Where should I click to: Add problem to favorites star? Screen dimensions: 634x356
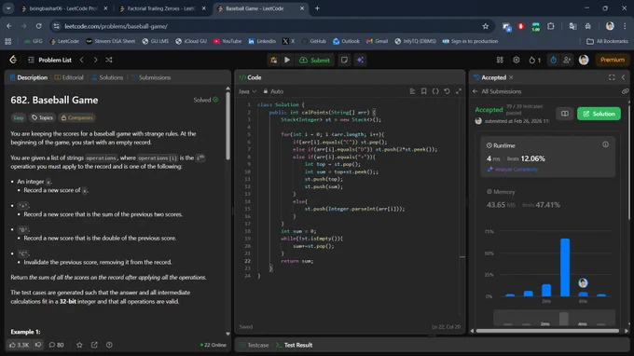point(79,345)
